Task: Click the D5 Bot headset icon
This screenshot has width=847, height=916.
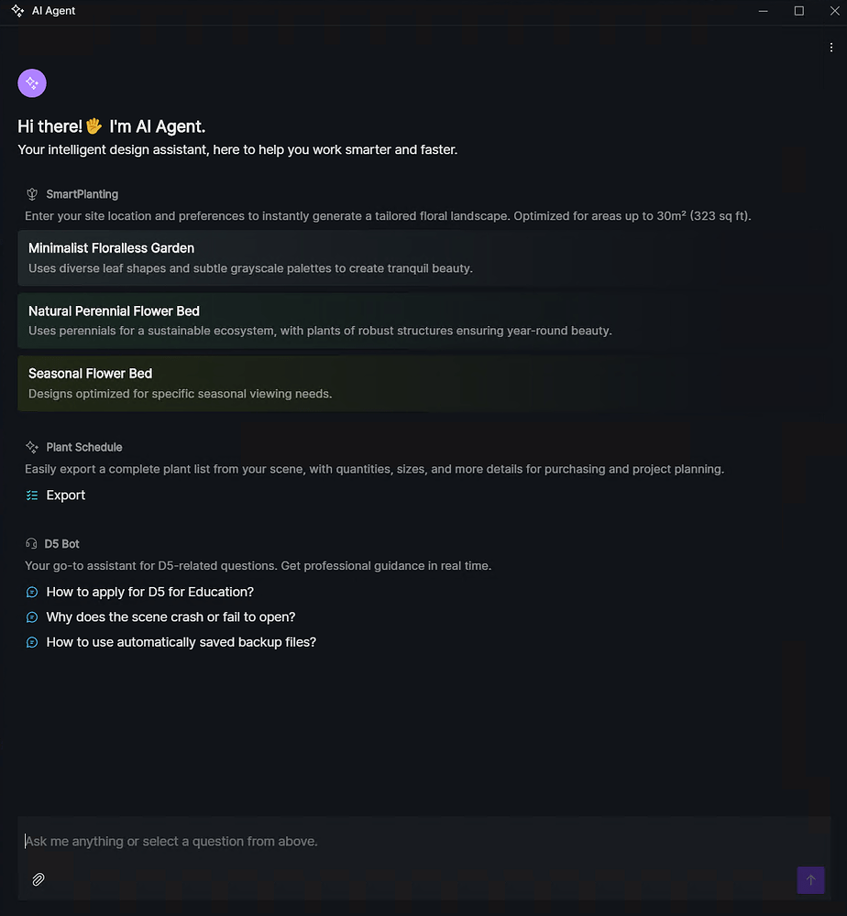Action: point(31,543)
